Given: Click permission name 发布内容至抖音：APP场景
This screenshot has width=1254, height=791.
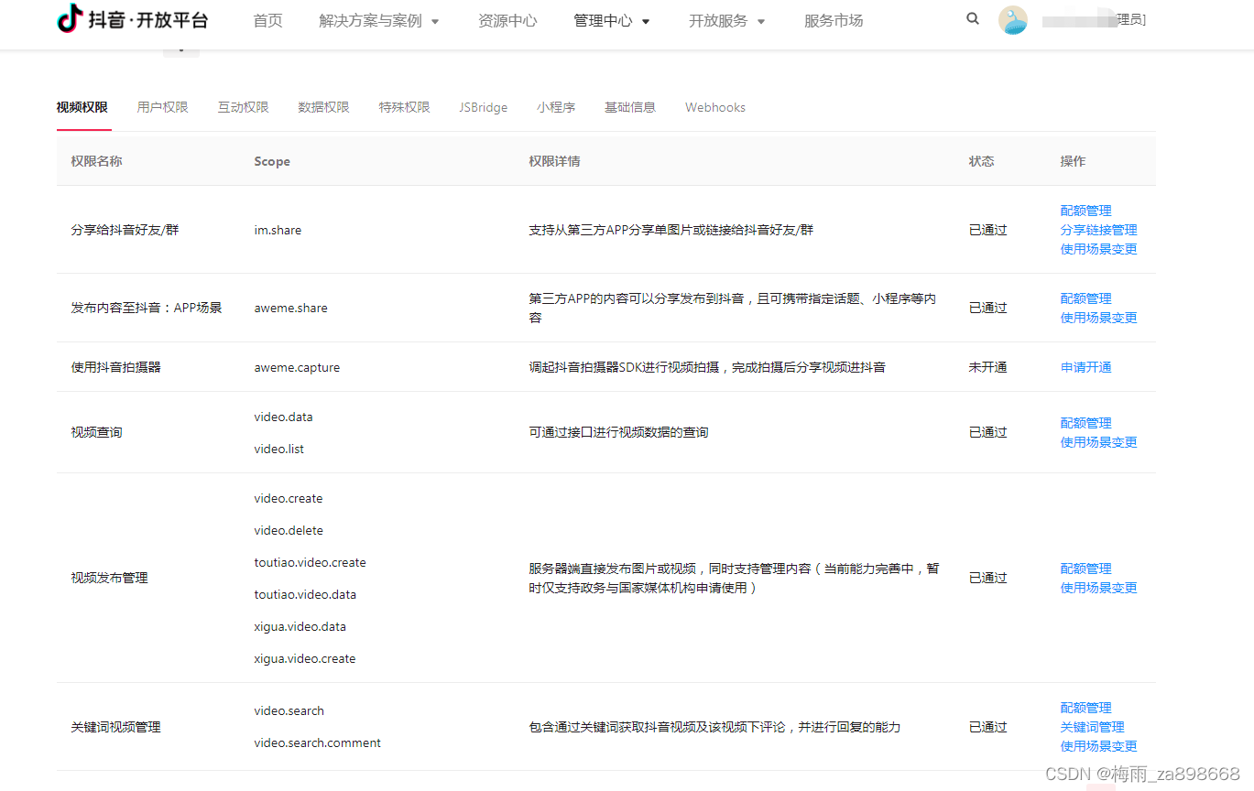Looking at the screenshot, I should coord(147,308).
